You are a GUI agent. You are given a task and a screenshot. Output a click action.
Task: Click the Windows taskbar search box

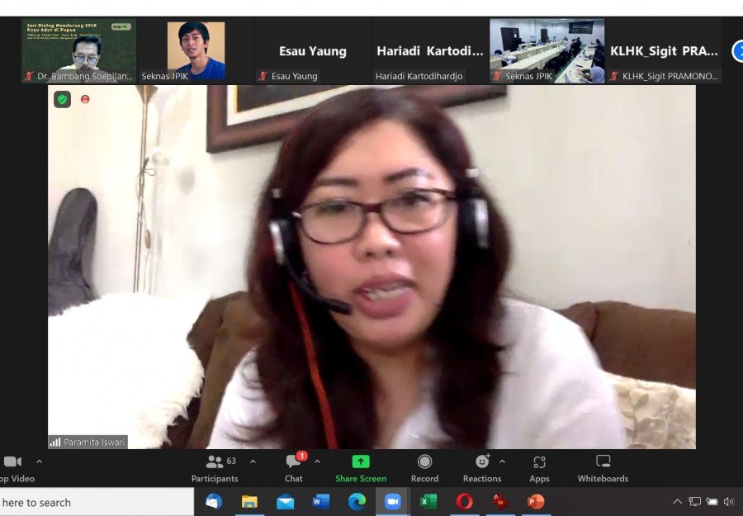97,502
